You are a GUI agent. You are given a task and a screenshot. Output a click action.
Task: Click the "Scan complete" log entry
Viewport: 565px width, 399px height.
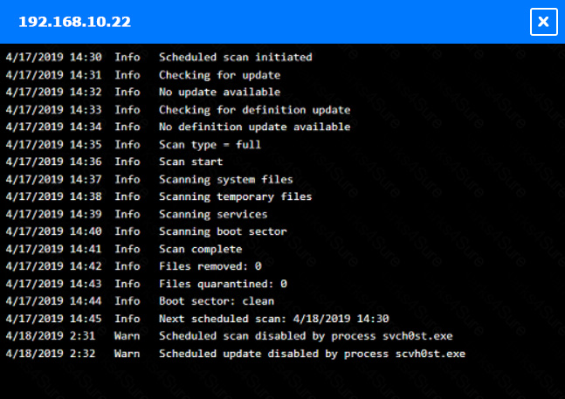point(200,250)
